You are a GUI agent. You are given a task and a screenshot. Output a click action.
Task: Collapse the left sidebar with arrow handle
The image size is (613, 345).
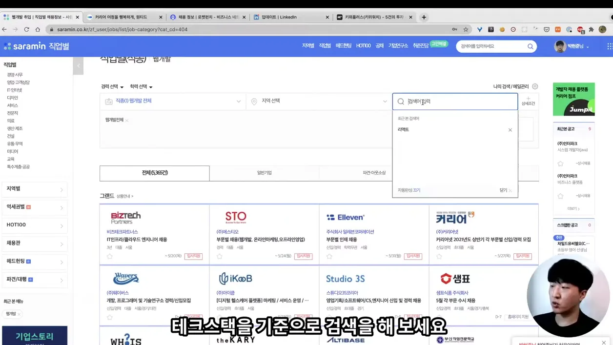point(78,66)
